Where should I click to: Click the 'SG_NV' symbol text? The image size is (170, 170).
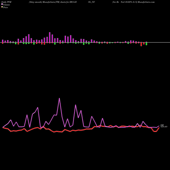click(91, 2)
